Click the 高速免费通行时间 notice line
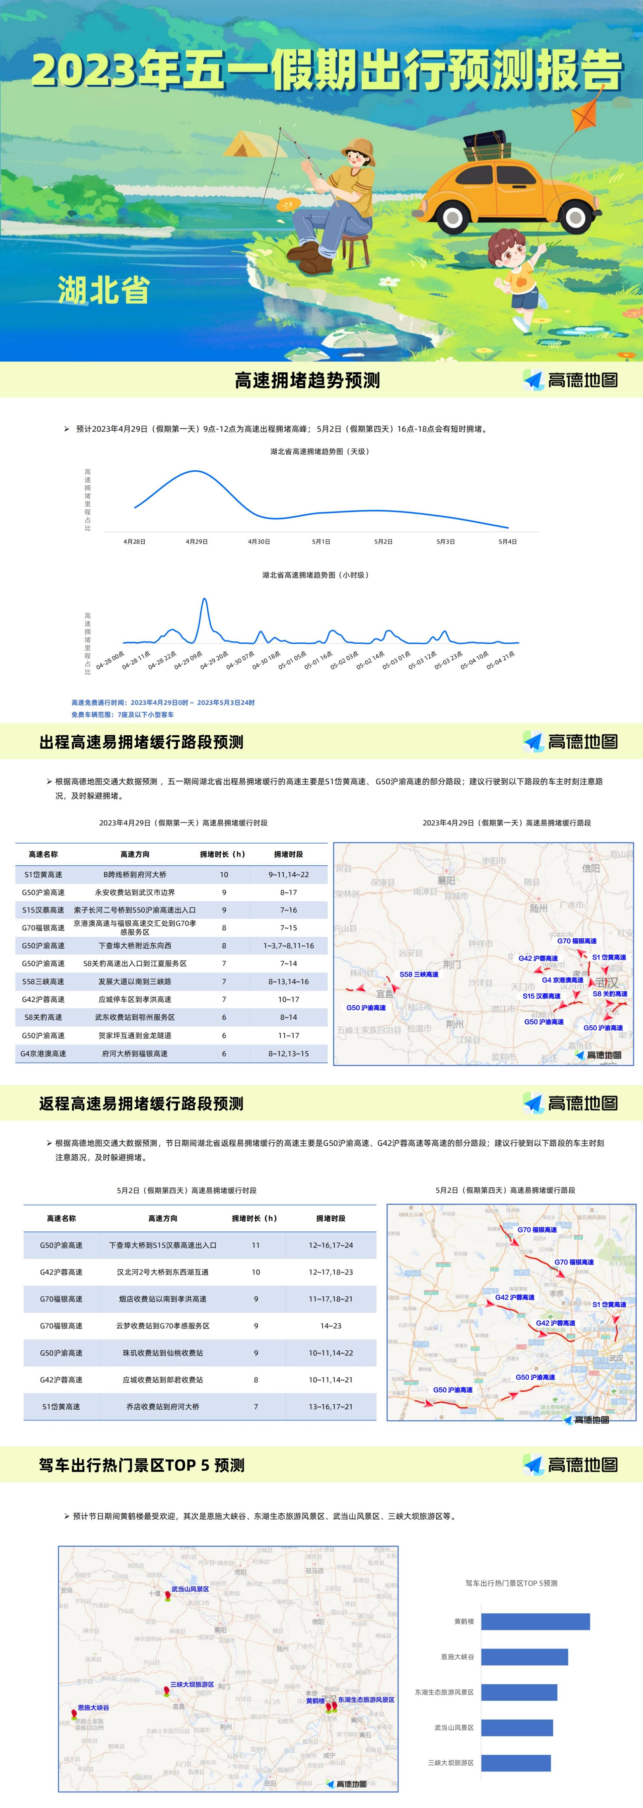Image resolution: width=643 pixels, height=1808 pixels. coord(163,702)
